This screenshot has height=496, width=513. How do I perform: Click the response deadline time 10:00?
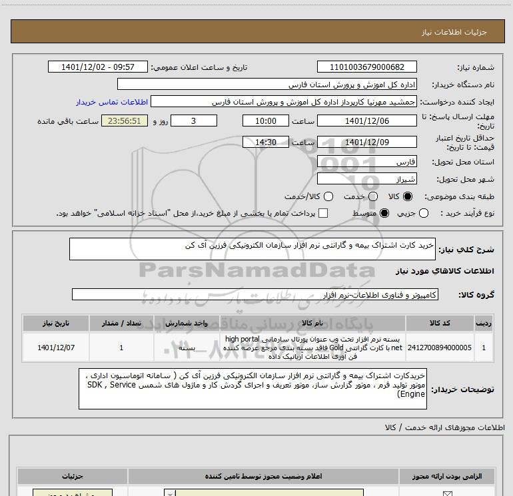pyautogui.click(x=266, y=121)
